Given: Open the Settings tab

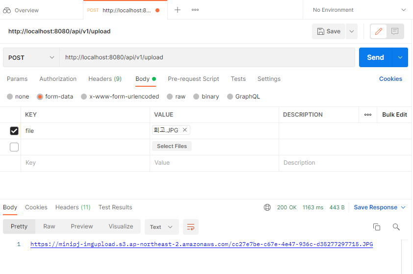Looking at the screenshot, I should [x=269, y=79].
